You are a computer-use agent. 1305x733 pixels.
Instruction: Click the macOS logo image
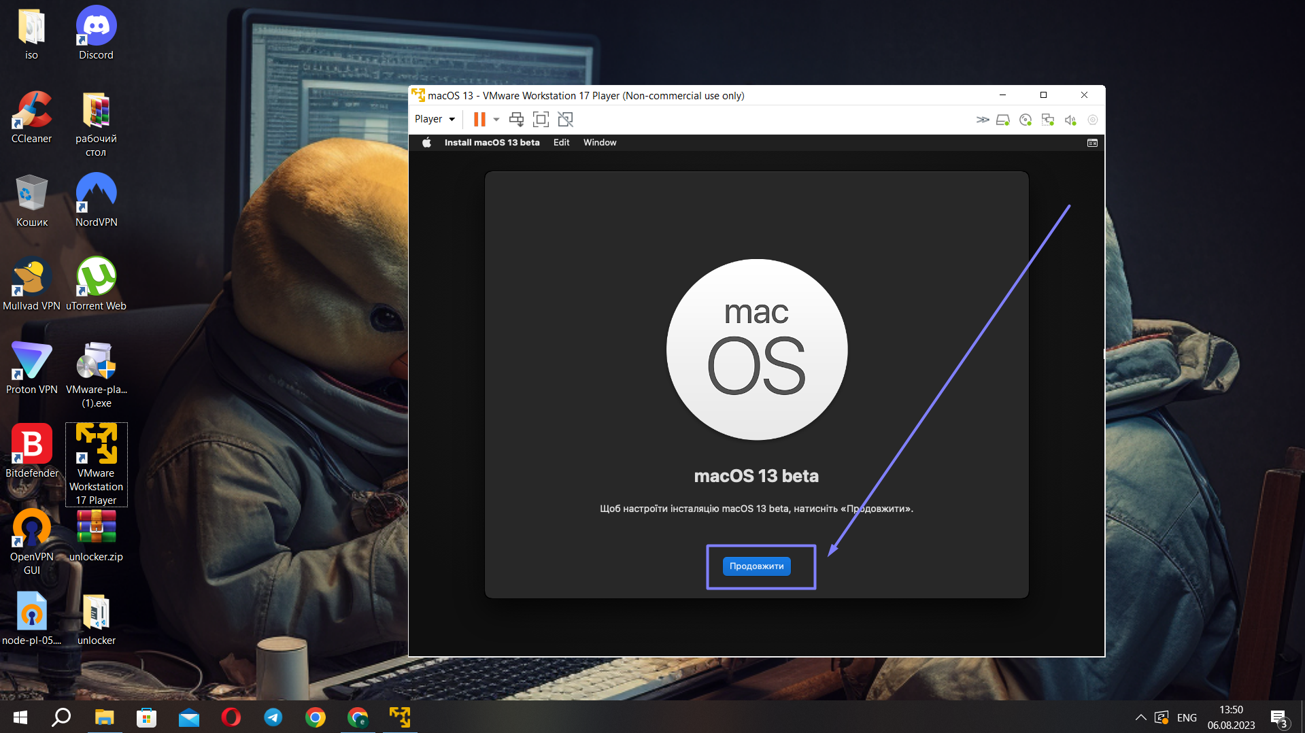click(756, 350)
